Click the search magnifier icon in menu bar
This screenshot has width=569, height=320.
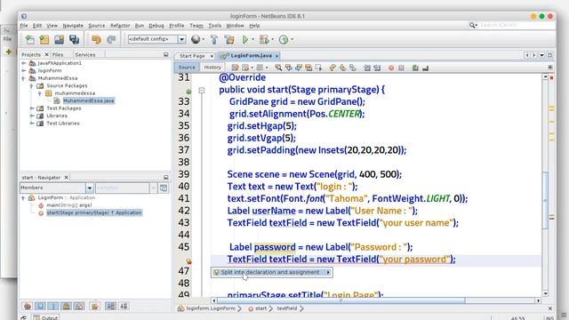472,25
